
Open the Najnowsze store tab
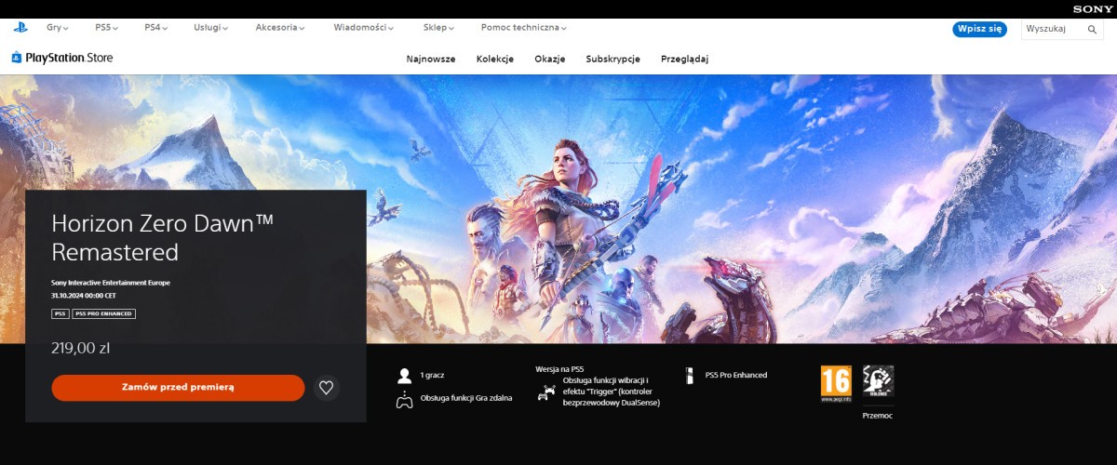(x=431, y=59)
